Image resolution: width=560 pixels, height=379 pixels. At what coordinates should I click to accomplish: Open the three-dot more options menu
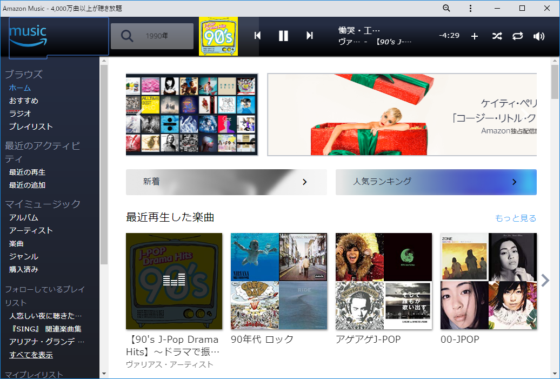click(x=470, y=8)
